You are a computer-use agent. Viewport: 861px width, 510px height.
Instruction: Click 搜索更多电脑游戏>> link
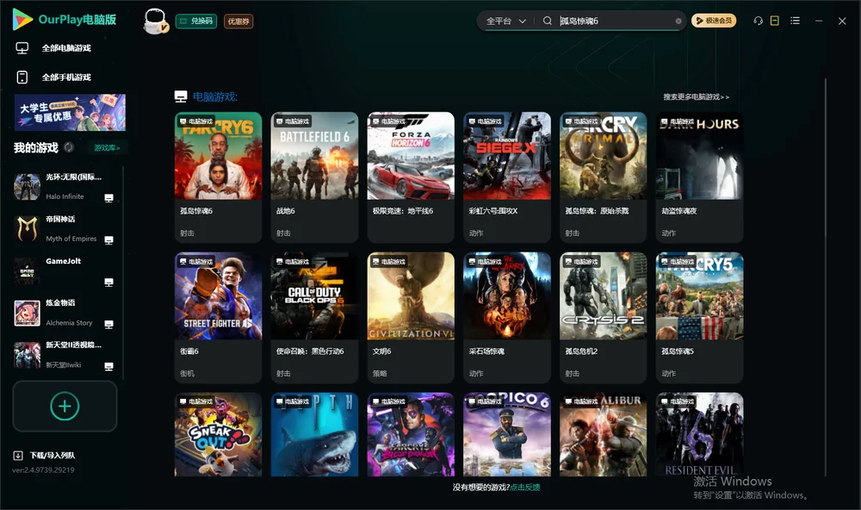[696, 97]
